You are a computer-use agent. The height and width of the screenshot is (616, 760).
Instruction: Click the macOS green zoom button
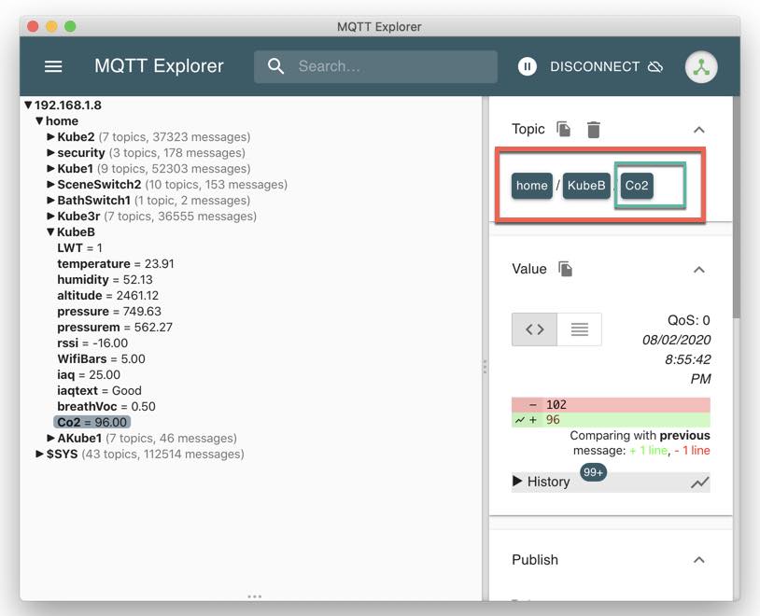tap(70, 27)
